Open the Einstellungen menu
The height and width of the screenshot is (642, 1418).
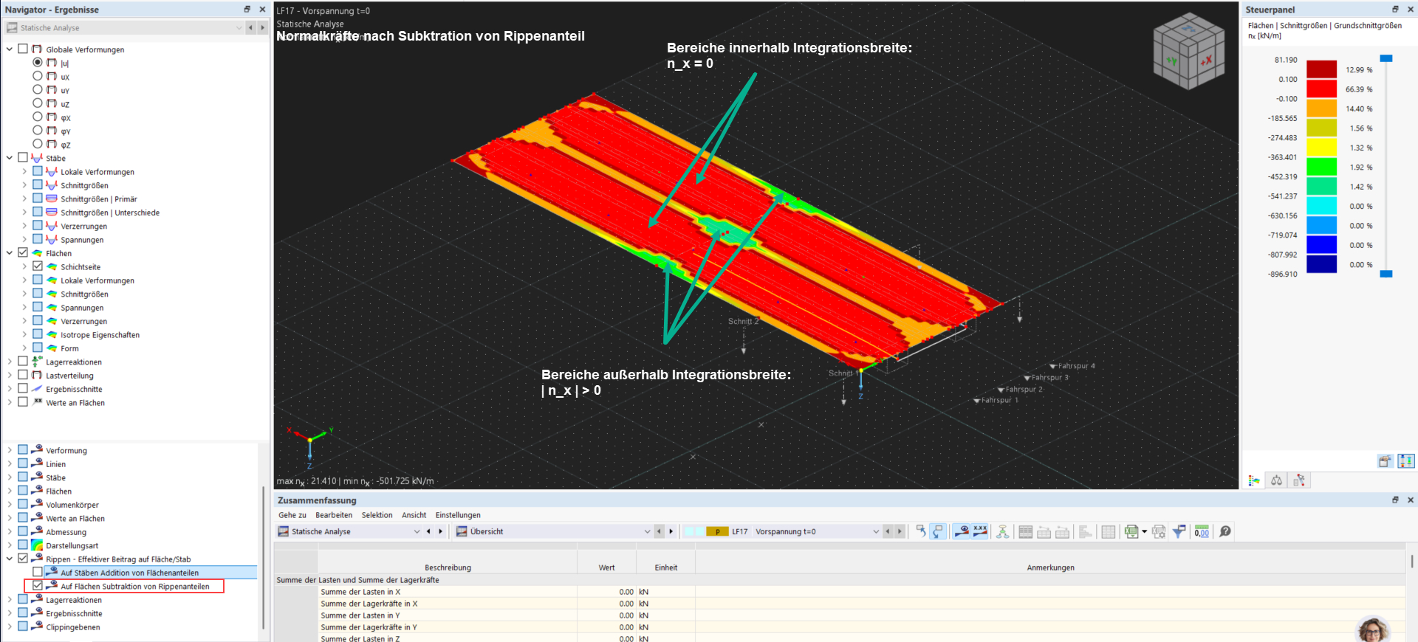point(457,515)
